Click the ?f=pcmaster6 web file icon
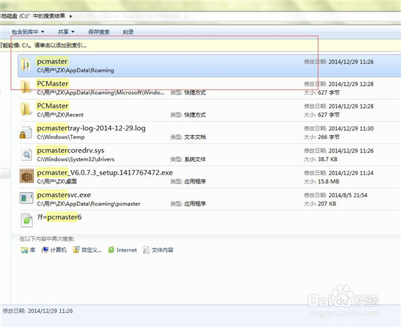401x327 pixels. pyautogui.click(x=26, y=218)
